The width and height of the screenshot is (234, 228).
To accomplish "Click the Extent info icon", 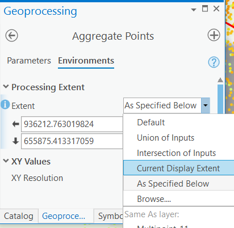I will tap(5, 104).
